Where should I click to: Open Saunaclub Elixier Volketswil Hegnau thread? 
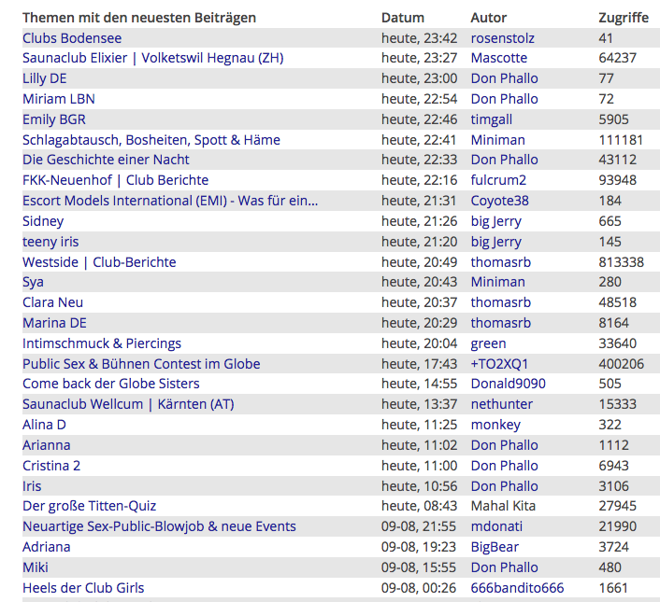pyautogui.click(x=152, y=58)
